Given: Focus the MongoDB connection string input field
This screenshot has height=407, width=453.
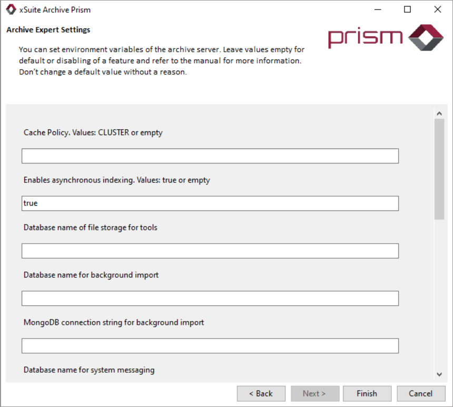Looking at the screenshot, I should pyautogui.click(x=210, y=346).
